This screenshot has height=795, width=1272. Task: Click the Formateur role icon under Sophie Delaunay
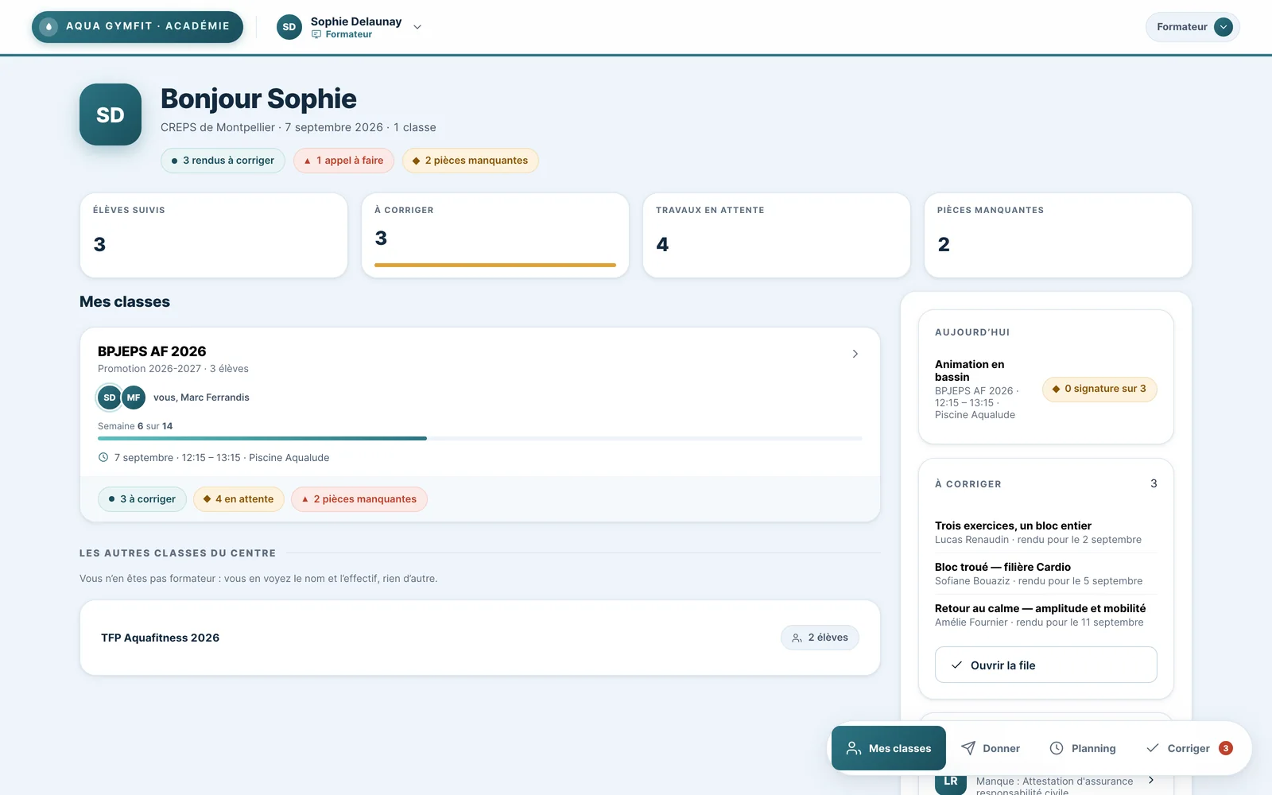(x=316, y=34)
